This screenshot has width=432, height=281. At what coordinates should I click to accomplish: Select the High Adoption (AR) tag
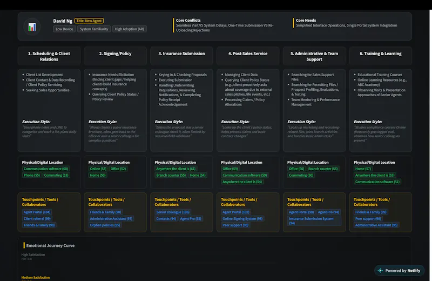click(x=130, y=29)
